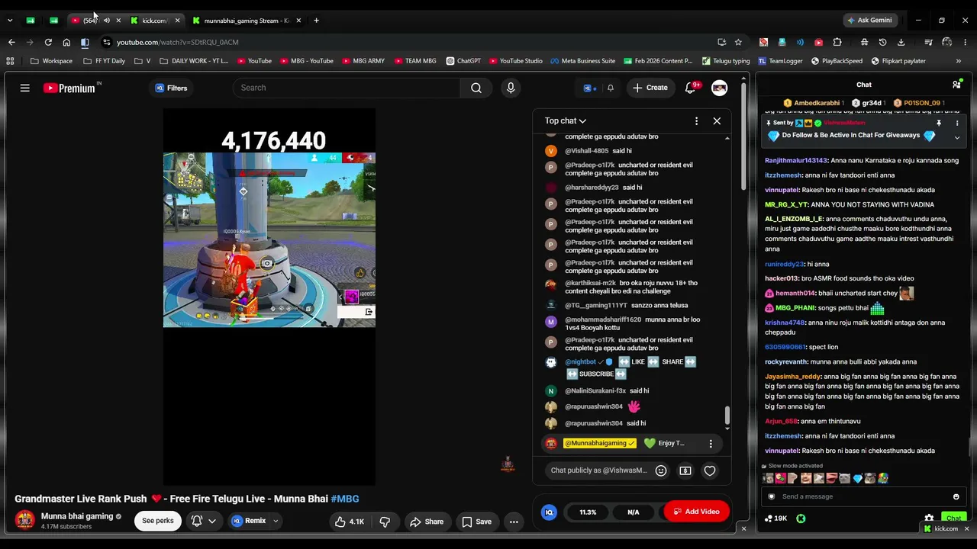Show more bookmarks with the overflow chevron
This screenshot has height=549, width=977.
pyautogui.click(x=959, y=61)
